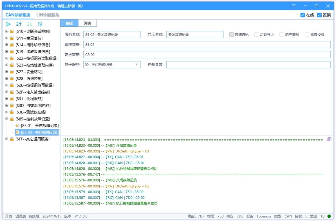Screen dimensions: 336x221
Task: Select tree item 85 01 开启故障记录
Action: tap(40, 126)
